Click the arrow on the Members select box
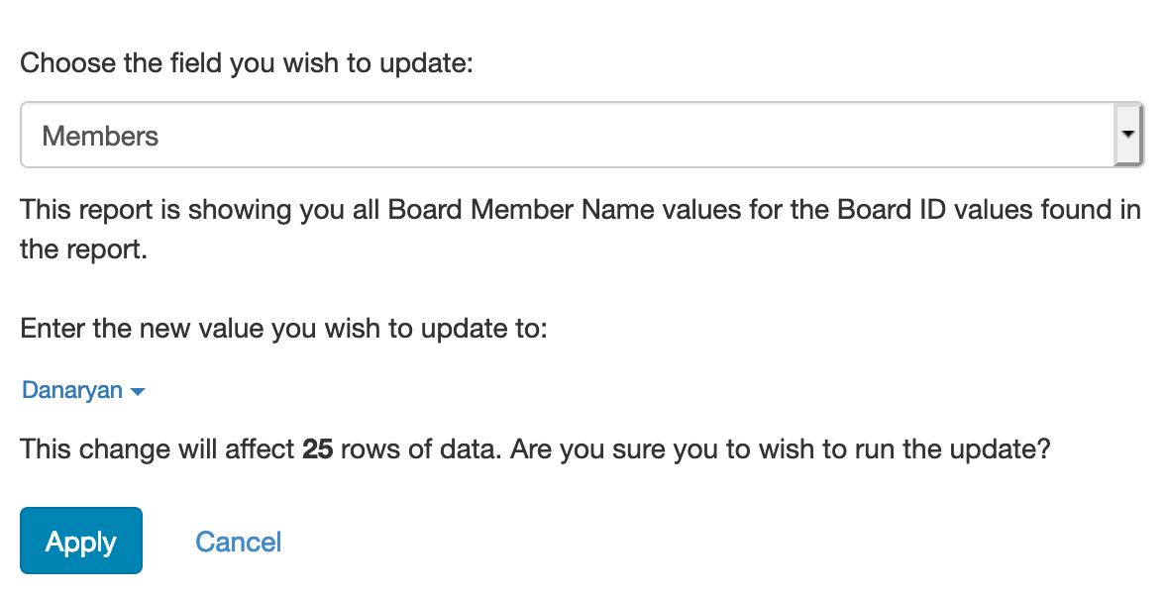 [1128, 135]
